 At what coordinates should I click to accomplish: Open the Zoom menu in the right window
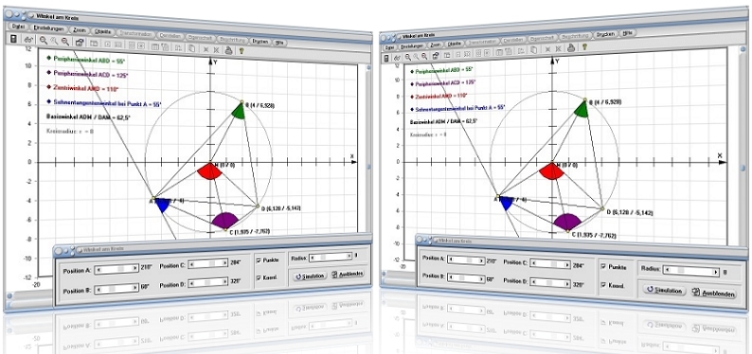(x=436, y=44)
